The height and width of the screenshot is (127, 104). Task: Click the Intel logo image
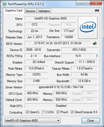click(x=88, y=27)
